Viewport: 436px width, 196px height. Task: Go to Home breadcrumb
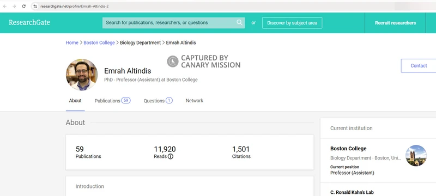72,43
